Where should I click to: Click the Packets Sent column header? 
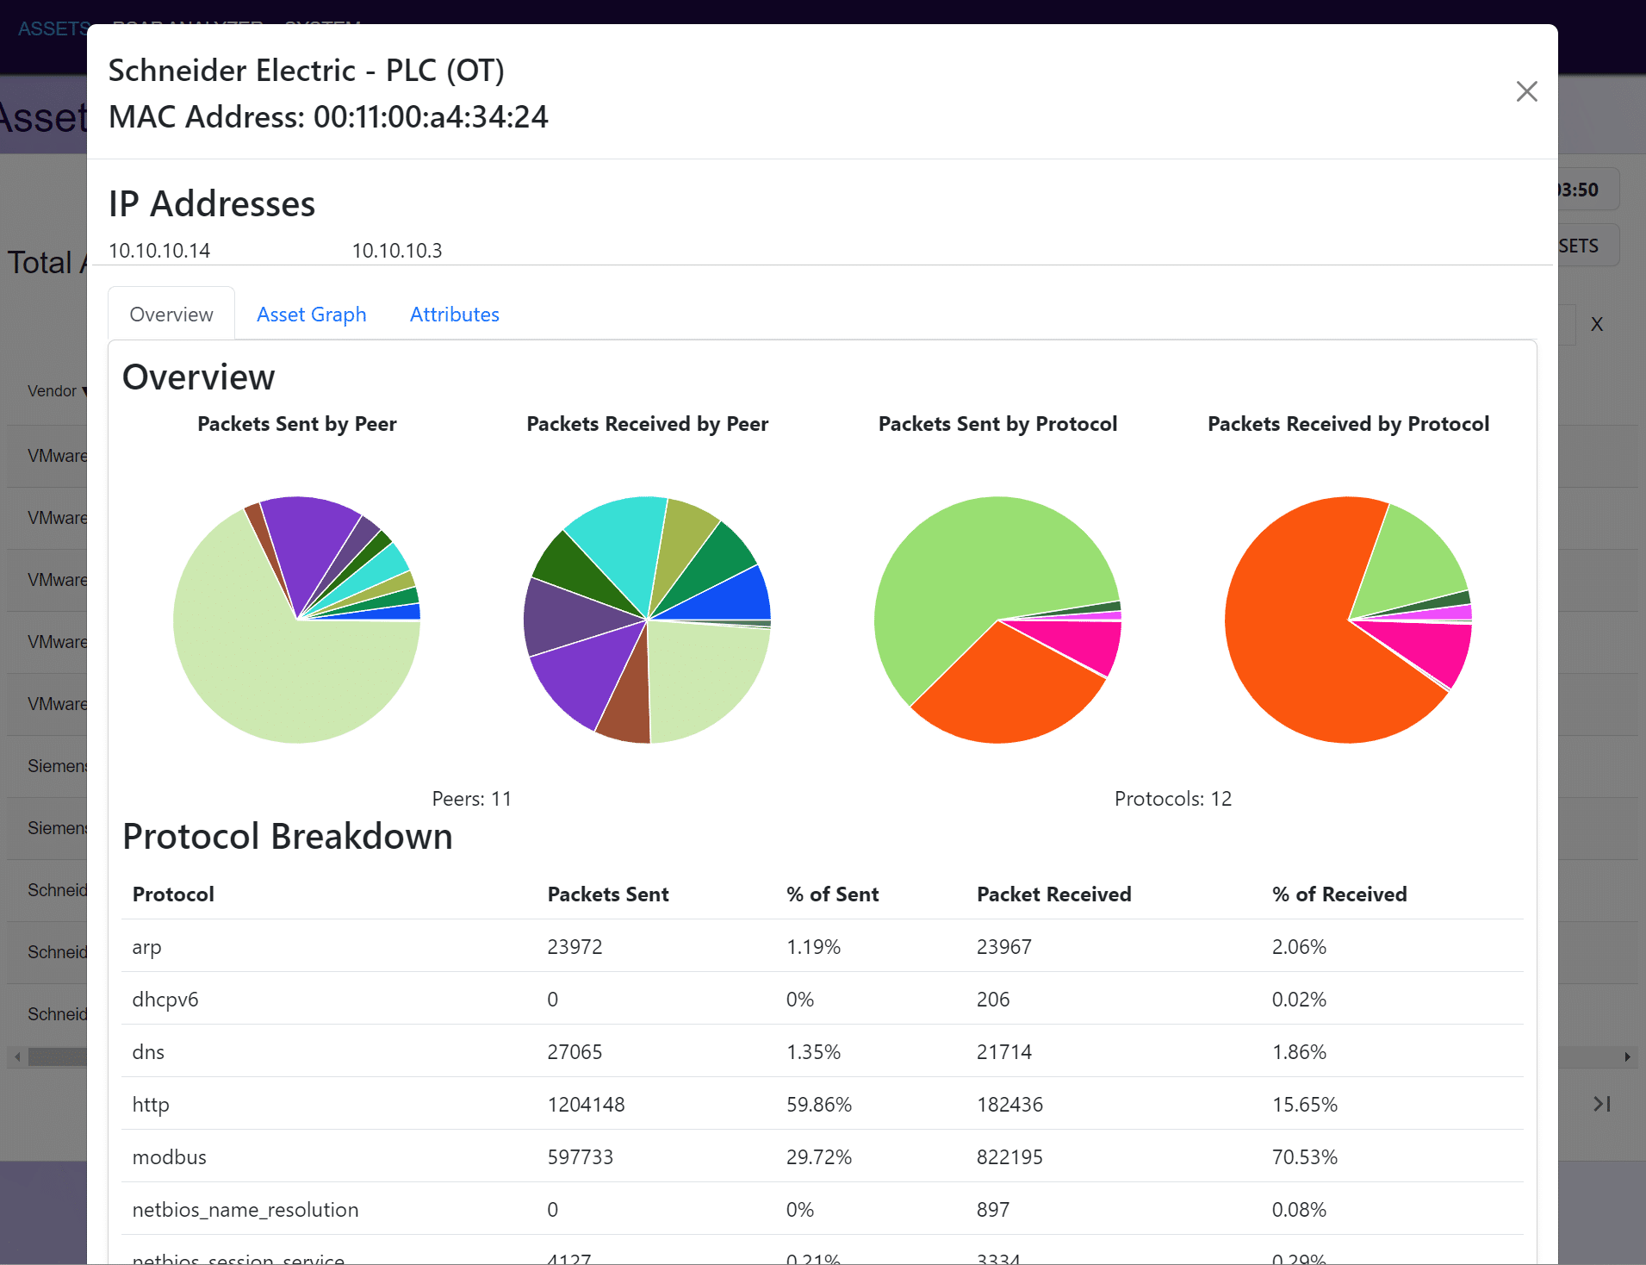608,894
